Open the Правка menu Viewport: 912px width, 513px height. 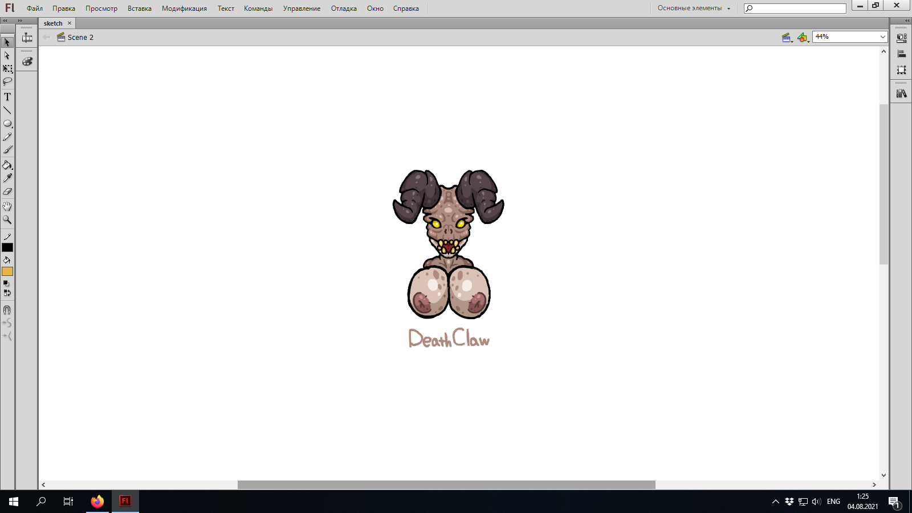pyautogui.click(x=64, y=9)
